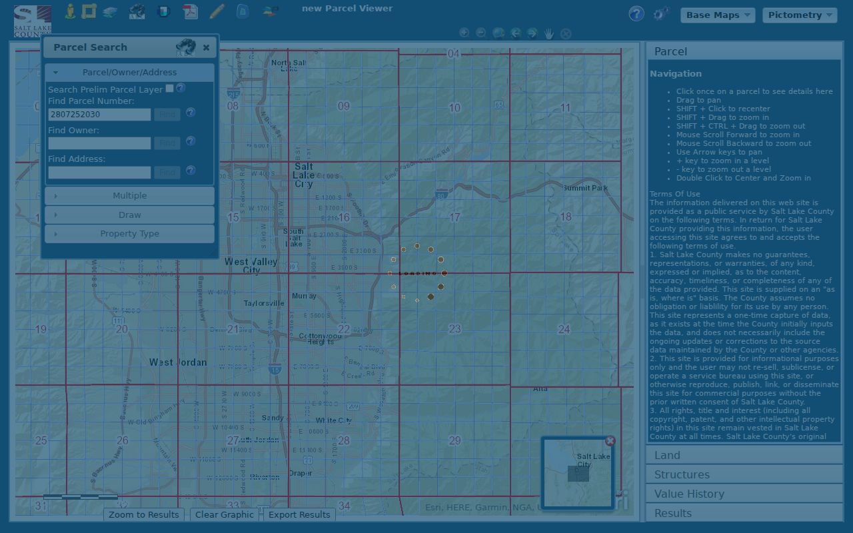Click the blue cup toolbar icon
Image resolution: width=853 pixels, height=533 pixels.
163,11
